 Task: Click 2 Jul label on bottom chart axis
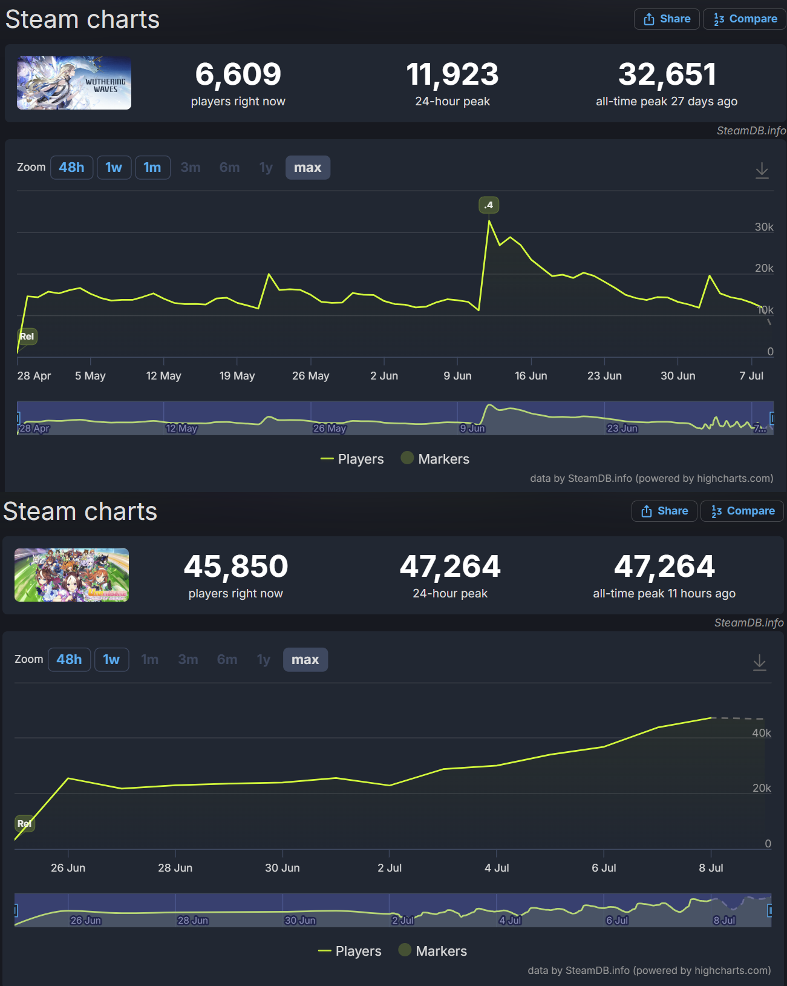coord(390,868)
